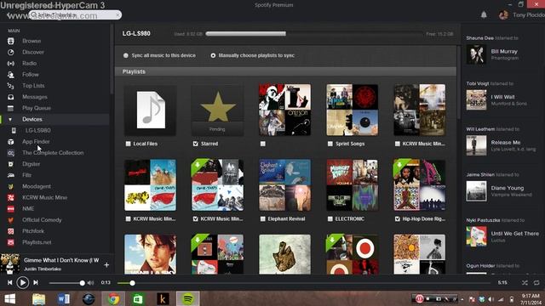Click Gimme What I Don't Know song title
This screenshot has width=545, height=306.
[x=61, y=260]
